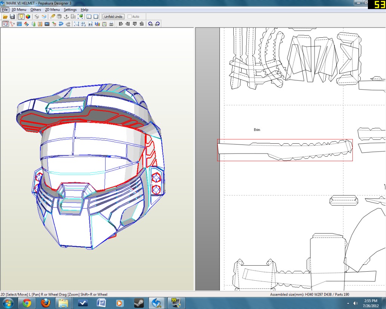
Task: Click the gray box icon beside the anchor
Action: [59, 17]
